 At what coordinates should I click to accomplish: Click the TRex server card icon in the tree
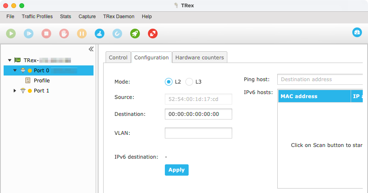click(x=17, y=60)
